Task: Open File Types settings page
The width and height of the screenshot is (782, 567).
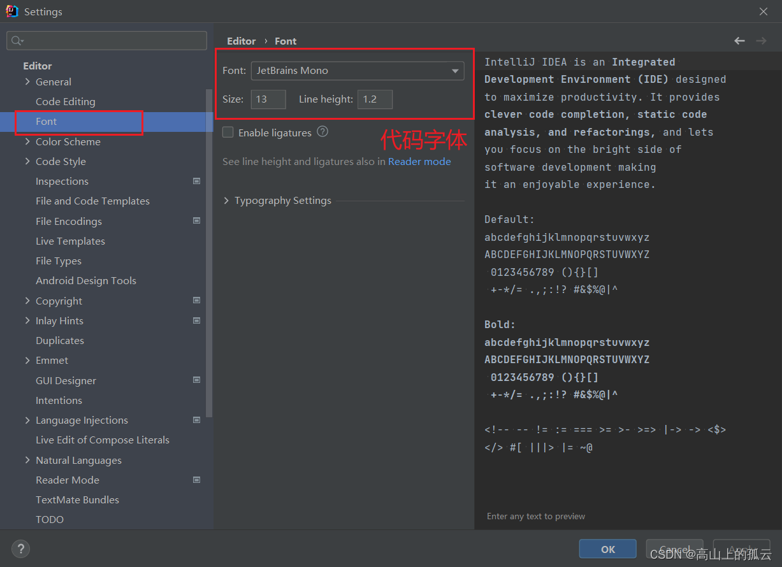Action: tap(59, 261)
